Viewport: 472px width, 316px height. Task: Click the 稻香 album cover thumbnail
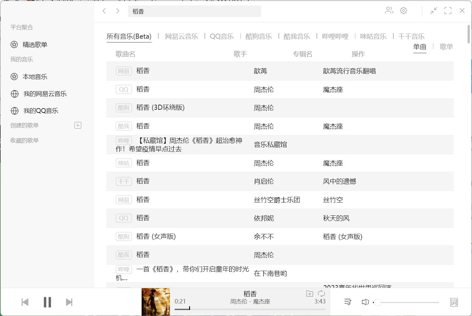156,302
